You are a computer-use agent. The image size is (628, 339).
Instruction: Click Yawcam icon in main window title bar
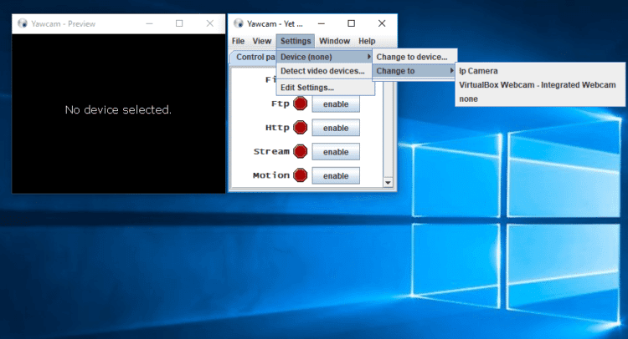point(239,23)
